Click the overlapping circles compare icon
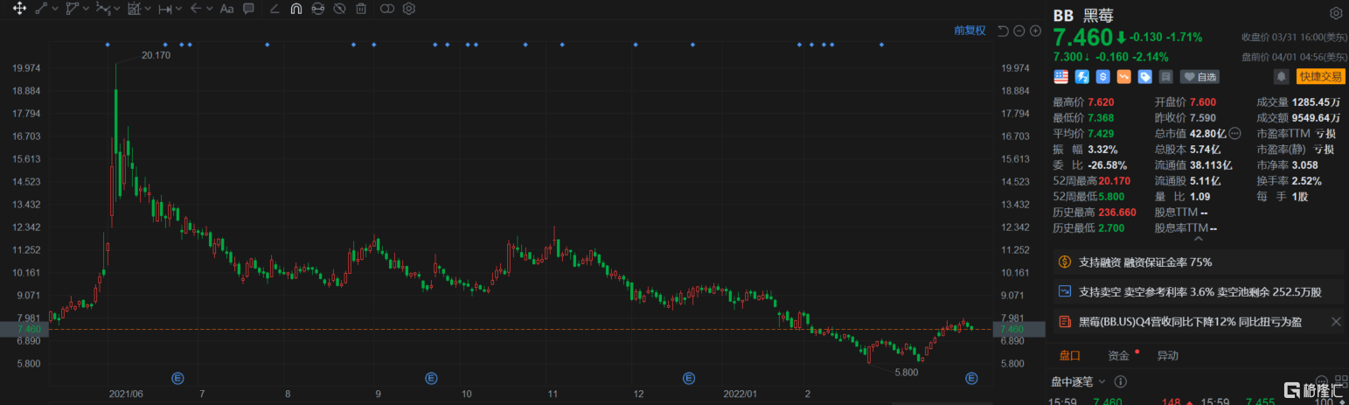The image size is (1349, 405). coord(387,9)
